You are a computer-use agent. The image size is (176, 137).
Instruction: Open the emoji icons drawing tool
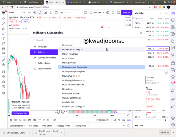tap(4, 53)
